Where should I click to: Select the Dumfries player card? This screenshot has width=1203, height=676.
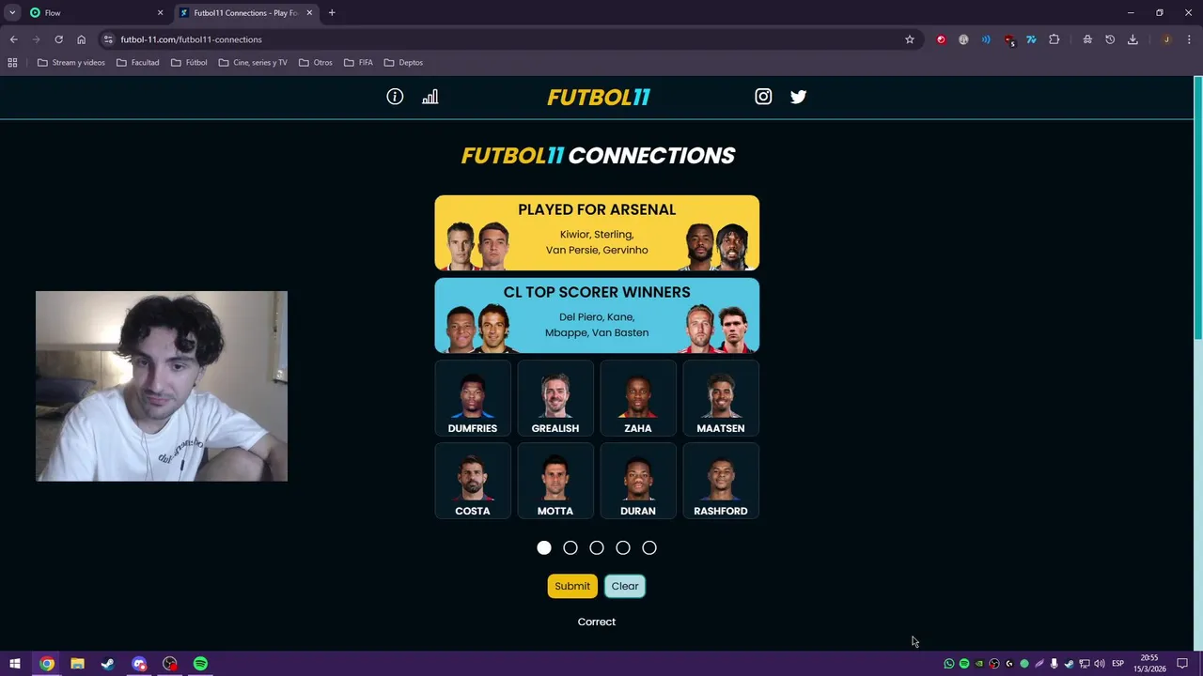tap(473, 398)
